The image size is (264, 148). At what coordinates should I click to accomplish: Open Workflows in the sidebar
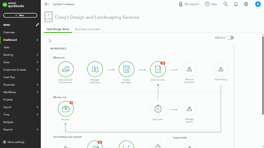[x=10, y=92]
